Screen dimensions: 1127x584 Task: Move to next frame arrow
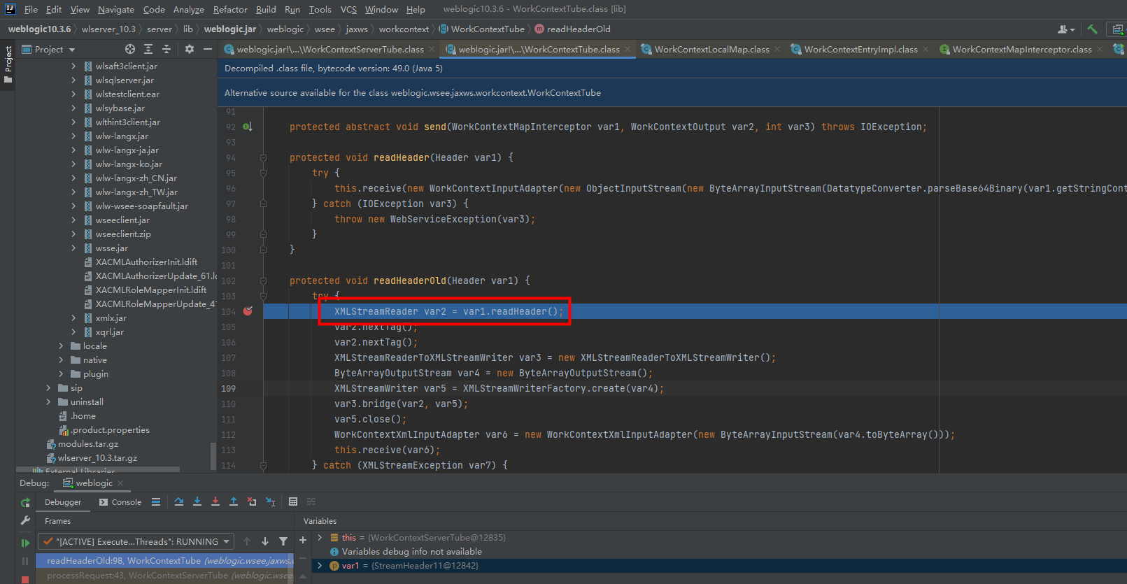[x=265, y=541]
